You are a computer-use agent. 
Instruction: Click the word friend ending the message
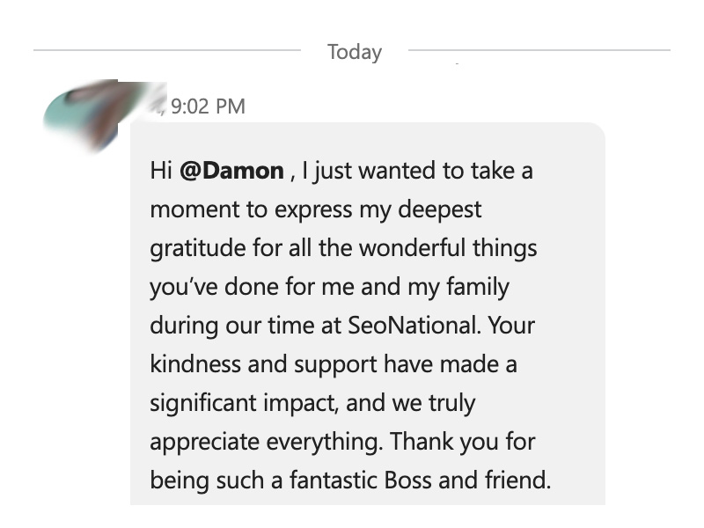coord(517,480)
